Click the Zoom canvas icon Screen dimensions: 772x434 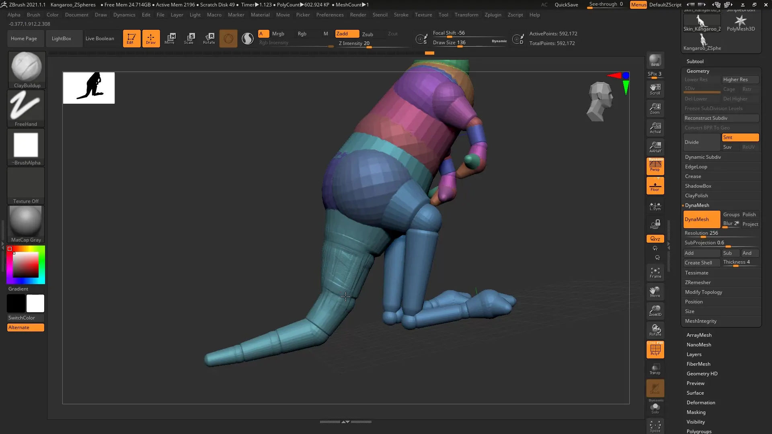(x=655, y=108)
